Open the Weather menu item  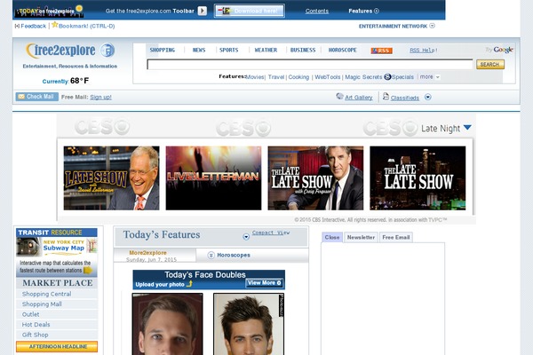pos(266,50)
